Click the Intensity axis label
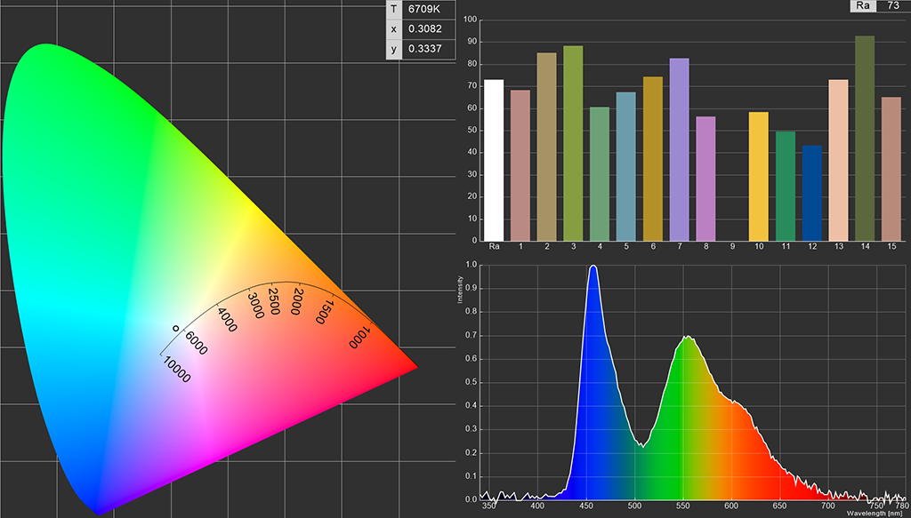This screenshot has width=911, height=518. pos(460,289)
